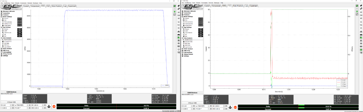Open File menu in left window
Screen dimensions: 363x112
pyautogui.click(x=2, y=3)
